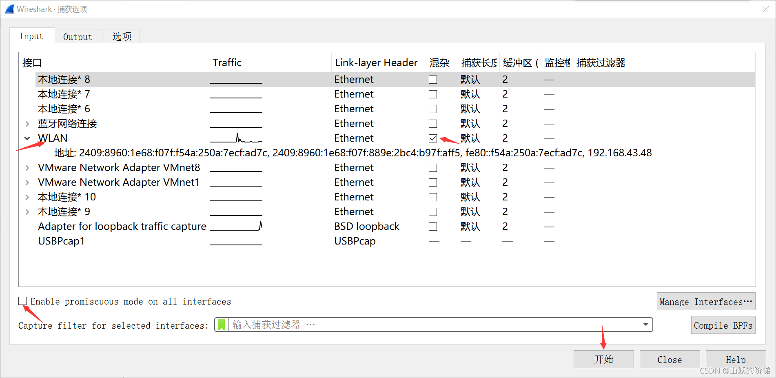776x378 pixels.
Task: Select the WLAN interface row
Action: (x=53, y=138)
